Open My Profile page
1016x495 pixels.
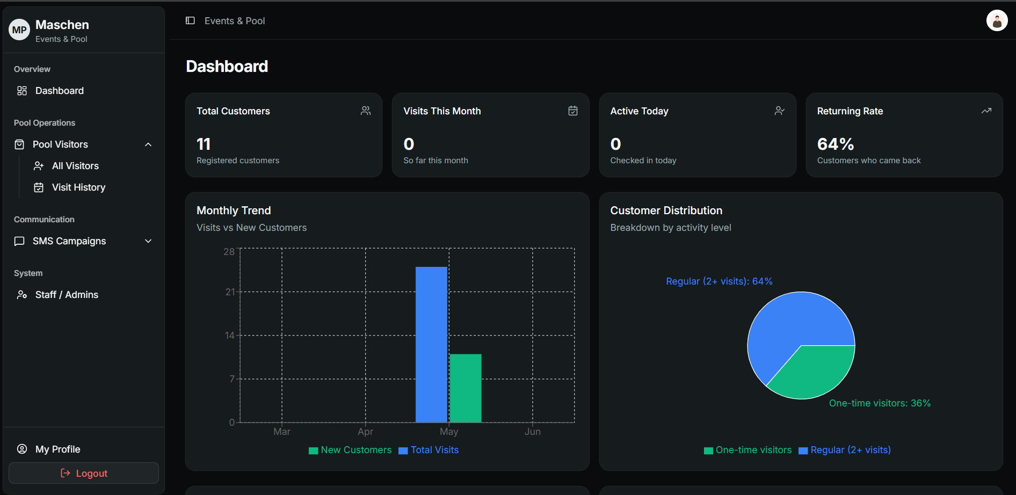pyautogui.click(x=84, y=449)
